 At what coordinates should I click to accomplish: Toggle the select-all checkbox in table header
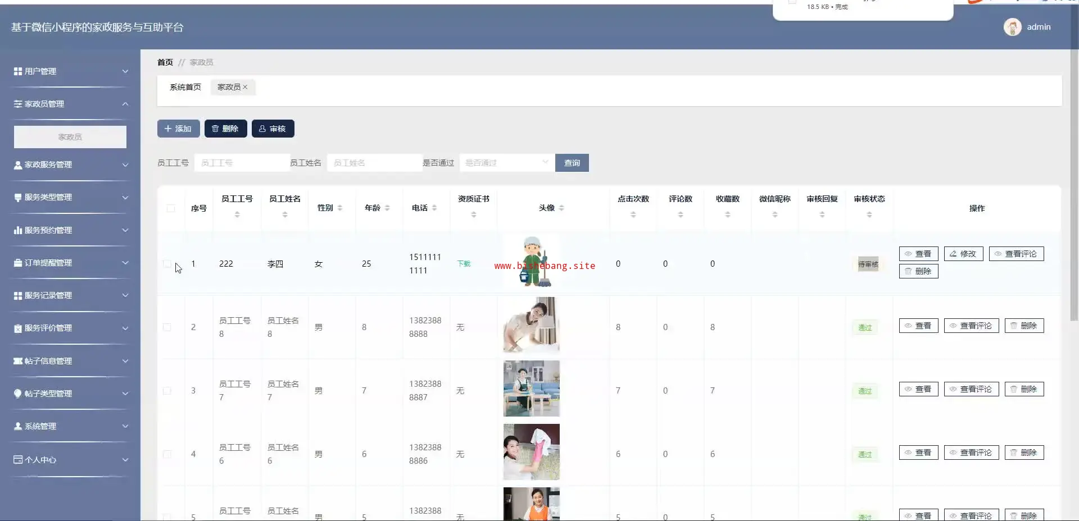coord(171,208)
